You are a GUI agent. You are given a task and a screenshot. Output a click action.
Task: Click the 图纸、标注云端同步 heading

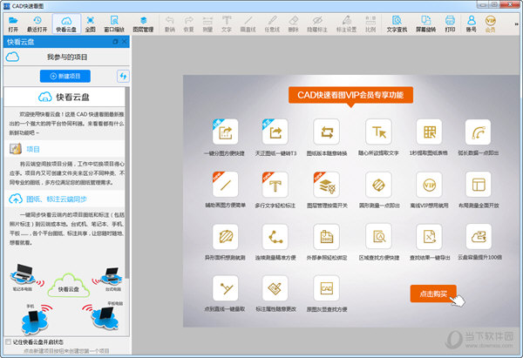point(57,199)
